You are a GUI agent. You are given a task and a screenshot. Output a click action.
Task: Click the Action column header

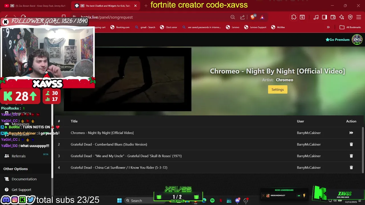point(351,121)
